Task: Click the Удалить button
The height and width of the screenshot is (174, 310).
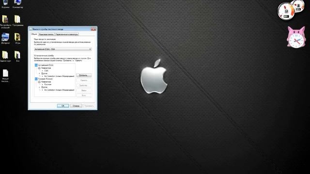Action: 84,80
